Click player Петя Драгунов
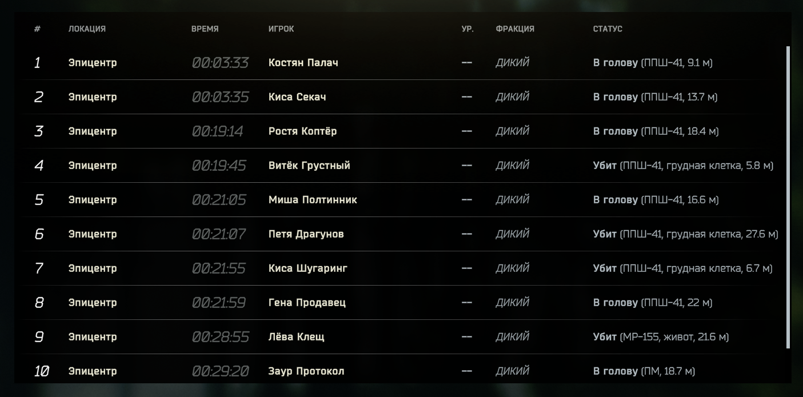The image size is (803, 397). click(x=306, y=234)
